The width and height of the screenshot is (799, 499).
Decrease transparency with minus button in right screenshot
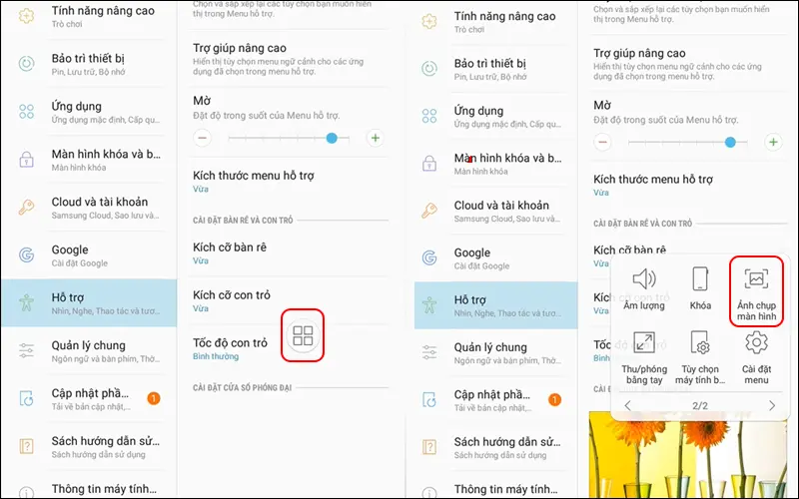click(x=603, y=142)
